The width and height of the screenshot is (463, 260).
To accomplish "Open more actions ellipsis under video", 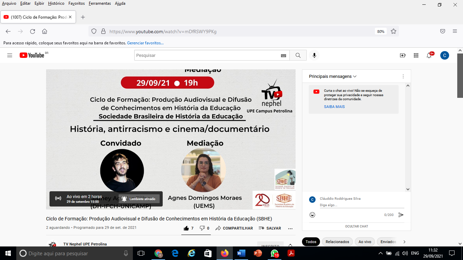I will point(290,228).
